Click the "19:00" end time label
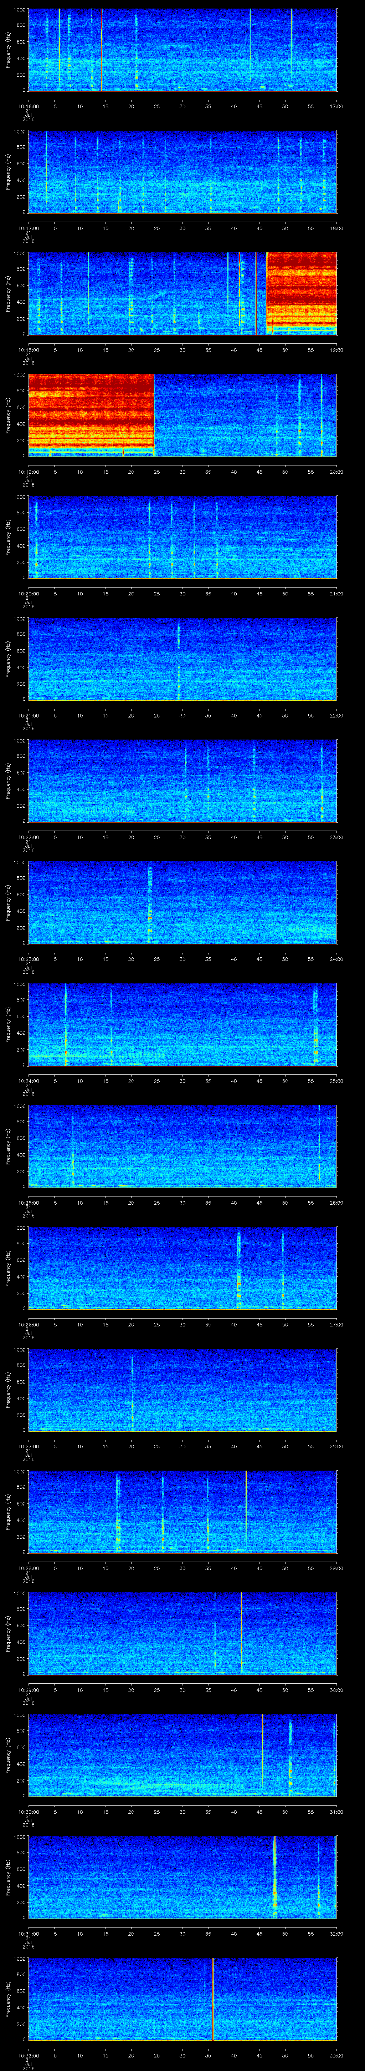365x2071 pixels. 336,350
